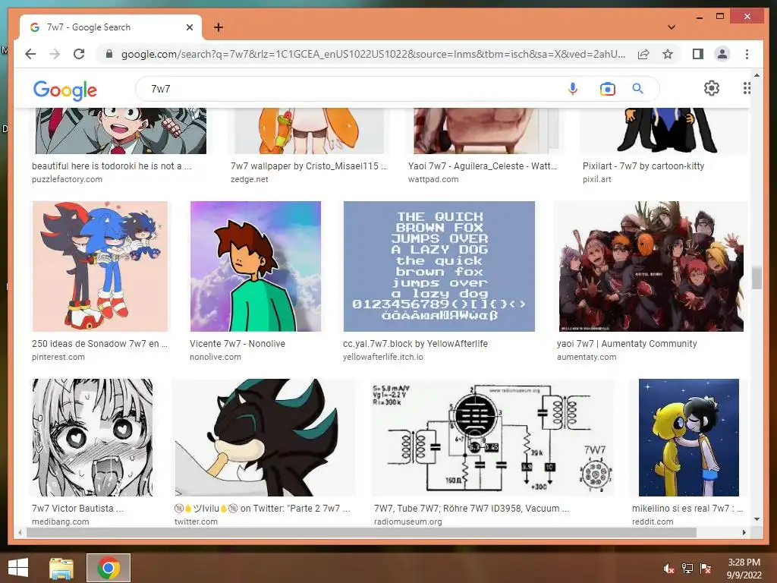Open the Chrome side panel
777x583 pixels.
point(698,54)
